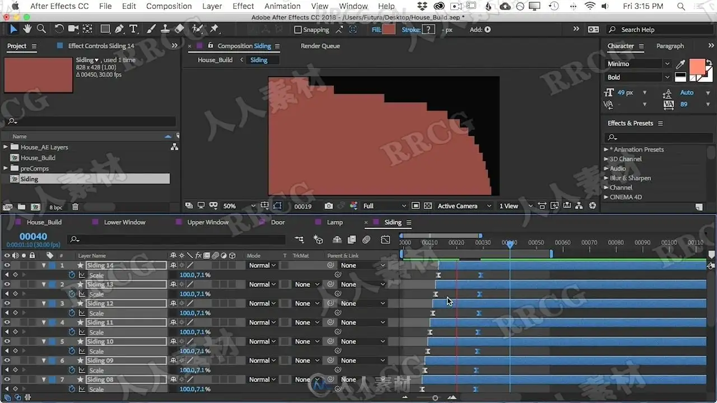Open the Render Queue panel
This screenshot has height=403, width=717.
tap(320, 46)
